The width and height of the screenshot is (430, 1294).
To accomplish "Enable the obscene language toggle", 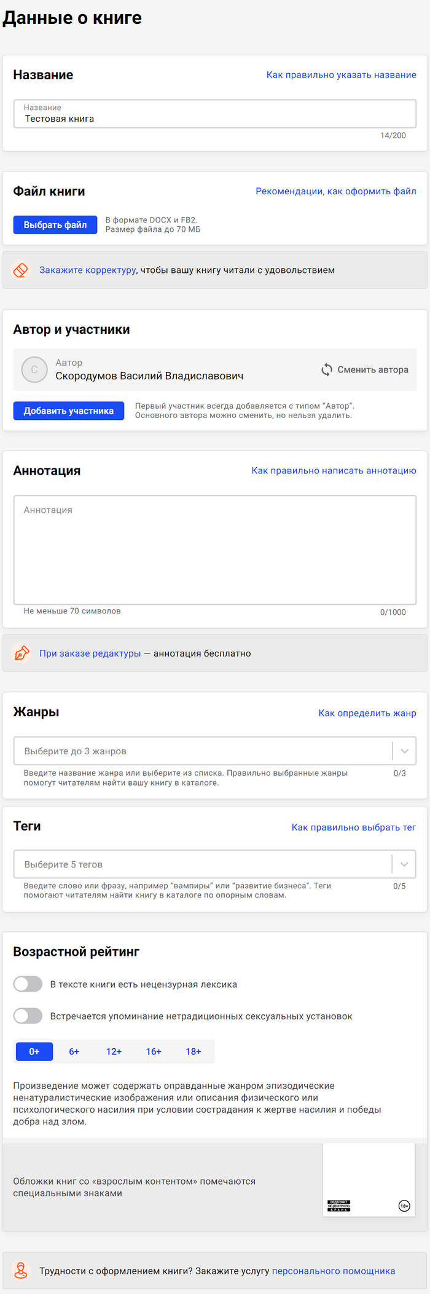I will [x=28, y=984].
